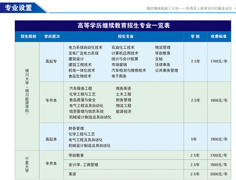236x180 pixels.
Task: Click the major 电子商务
Action: point(119,76)
